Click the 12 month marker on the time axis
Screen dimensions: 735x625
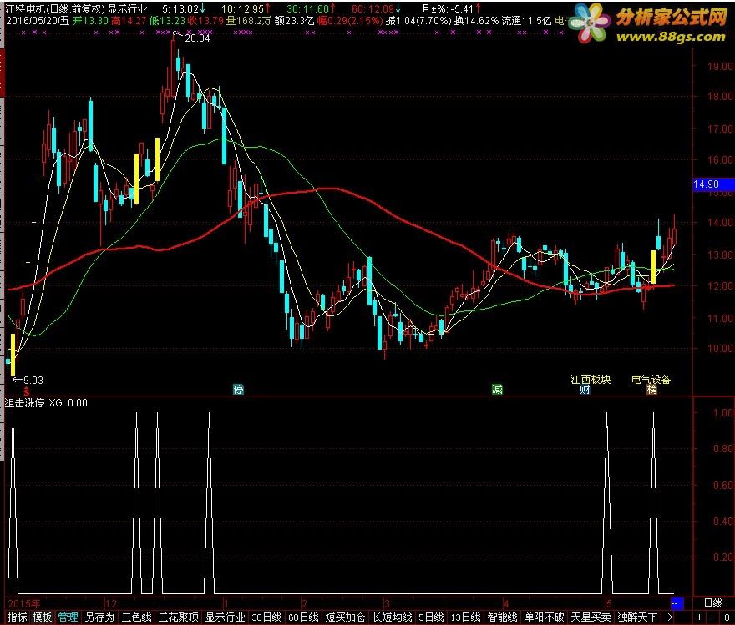[110, 603]
